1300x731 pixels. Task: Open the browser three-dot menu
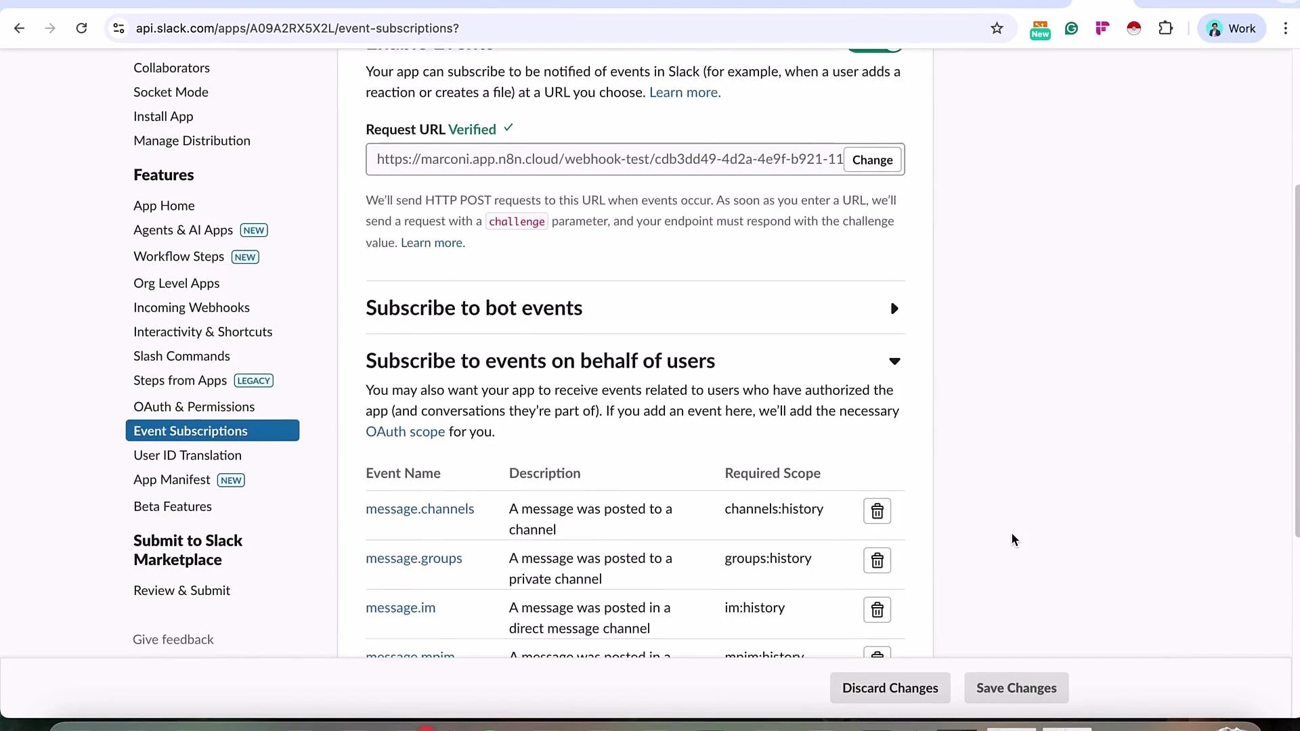[1285, 28]
